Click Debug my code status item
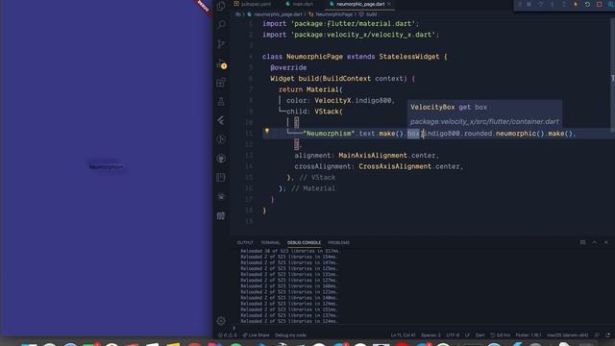 [x=290, y=335]
